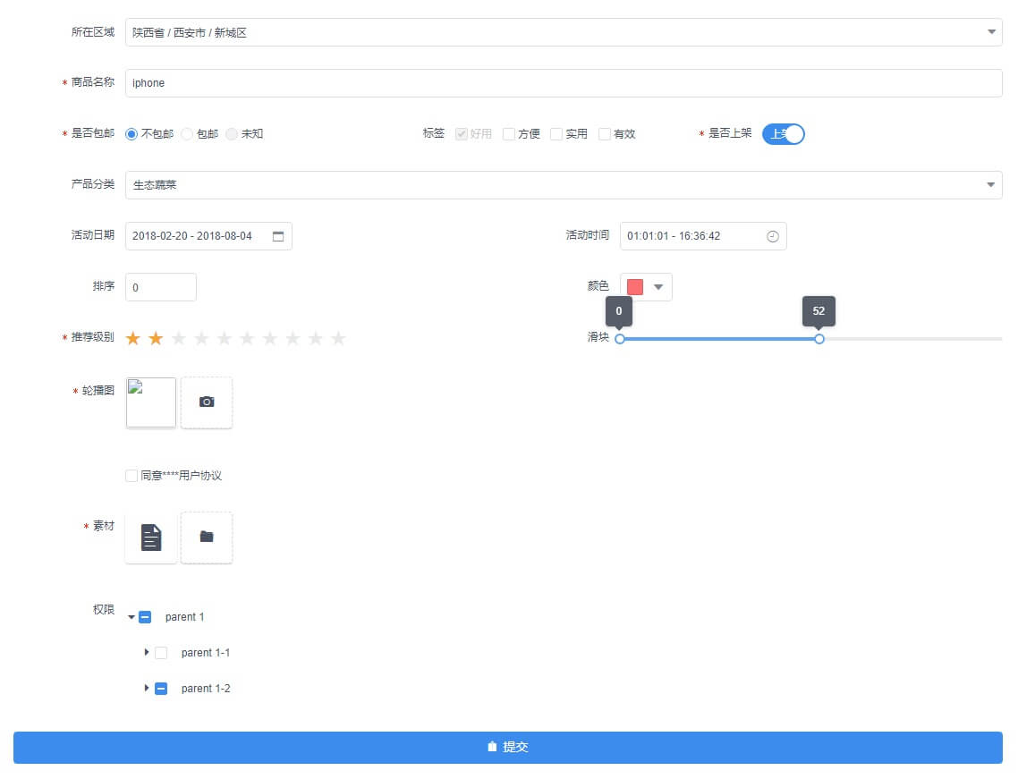The height and width of the screenshot is (779, 1018).
Task: Click the clock icon in the 活动时间 field
Action: coord(773,236)
